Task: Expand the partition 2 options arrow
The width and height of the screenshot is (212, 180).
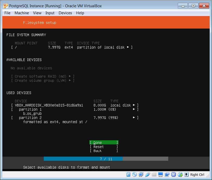Action: 134,117
